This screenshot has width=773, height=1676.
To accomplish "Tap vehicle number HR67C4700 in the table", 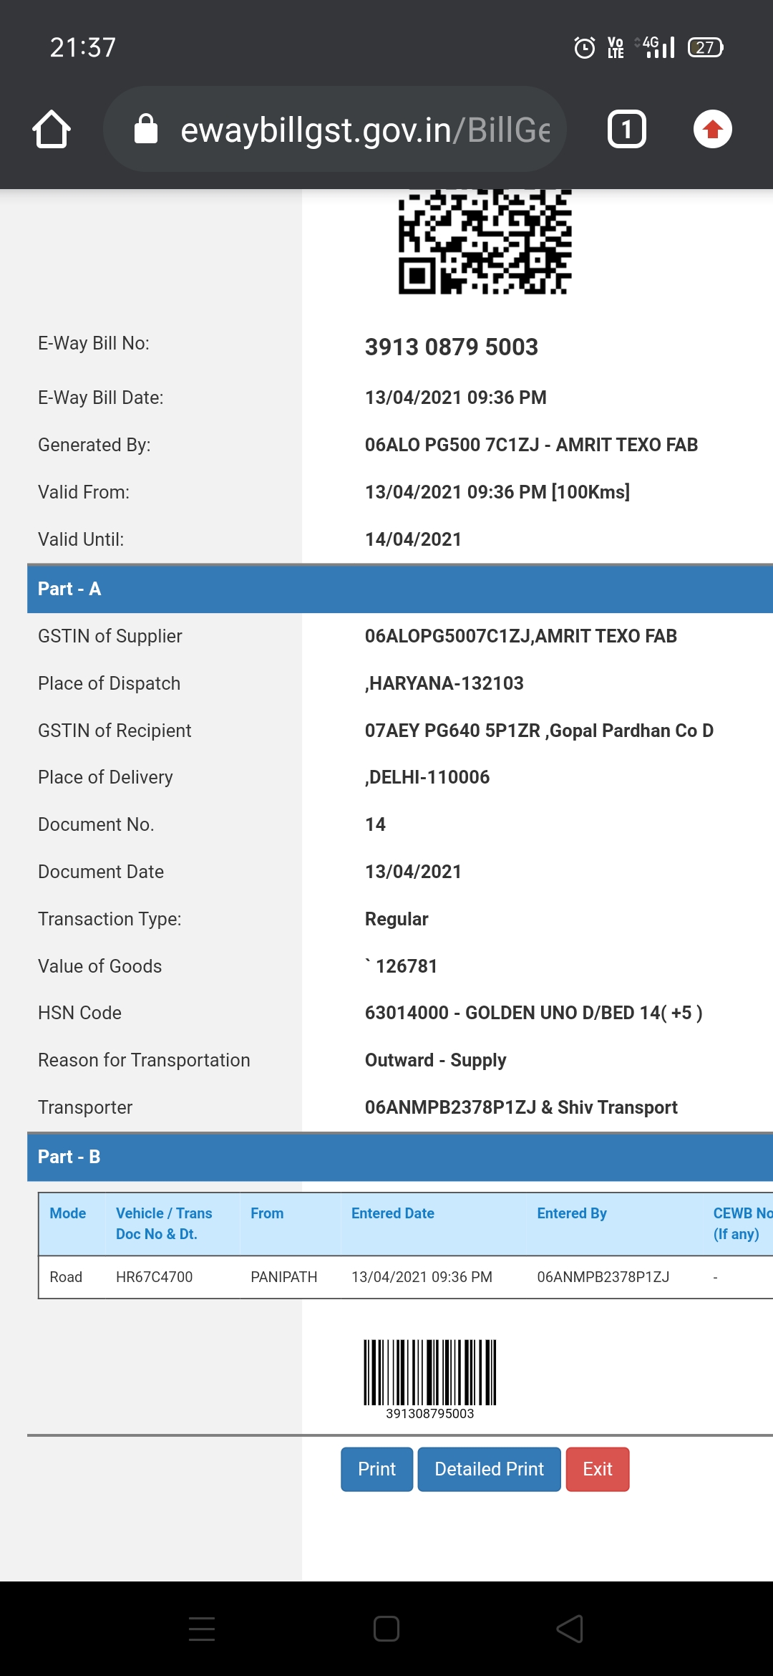I will (x=155, y=1277).
